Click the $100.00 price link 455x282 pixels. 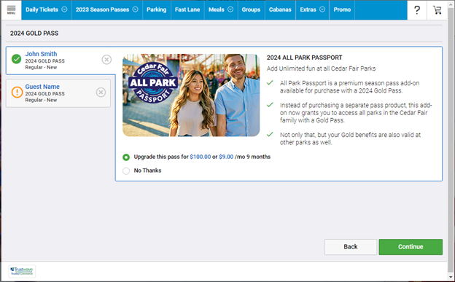[201, 157]
